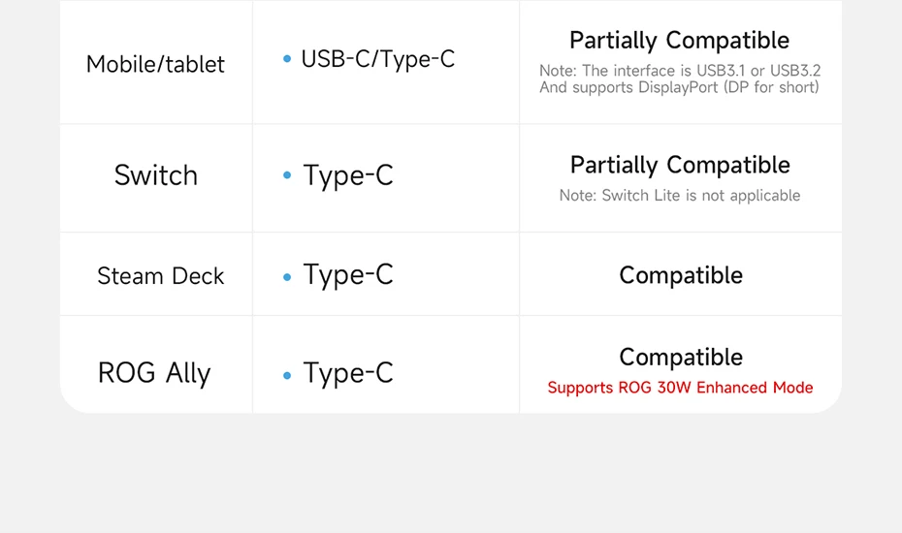Select the Steam Deck device label
This screenshot has height=533, width=902.
click(x=160, y=276)
